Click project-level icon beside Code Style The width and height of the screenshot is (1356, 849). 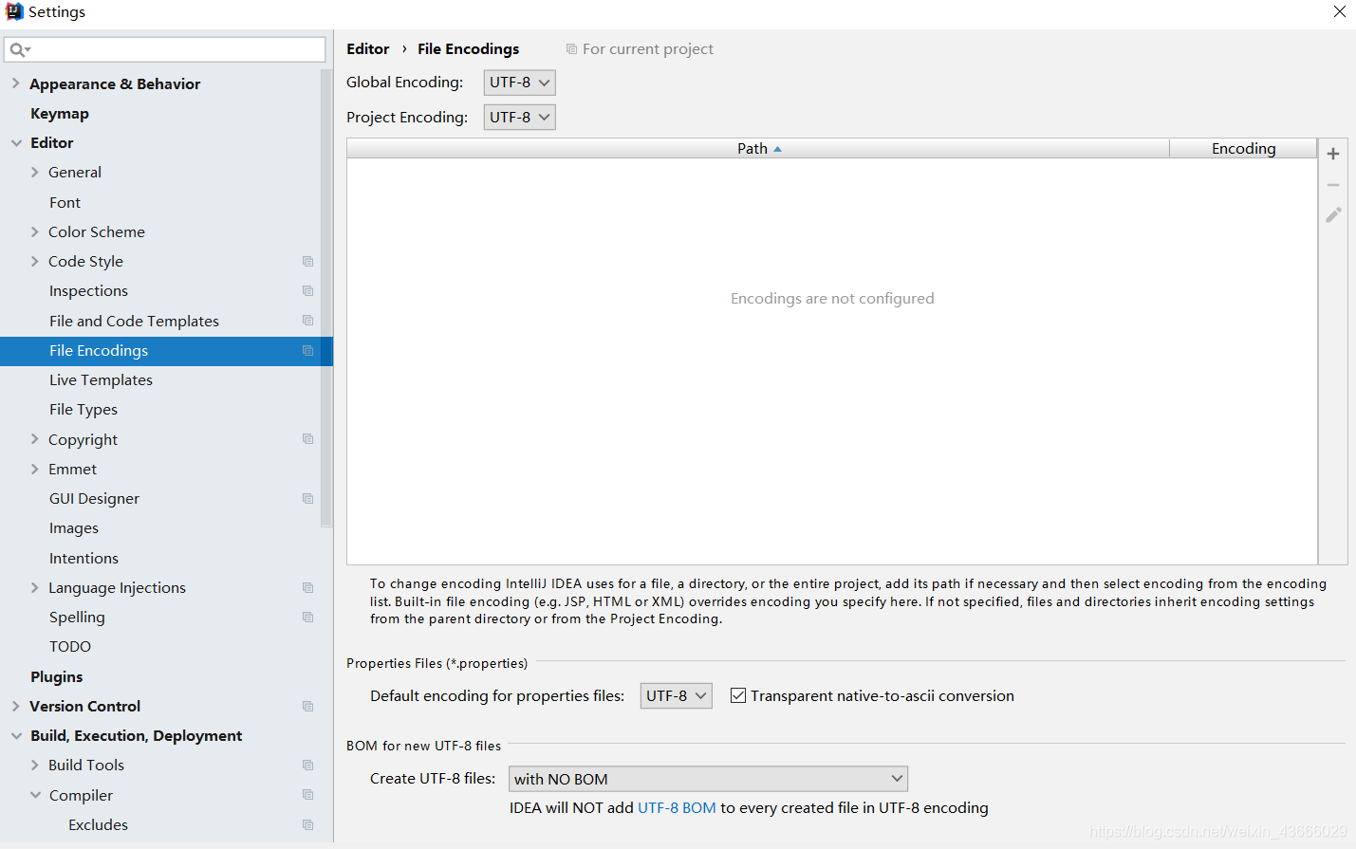click(307, 261)
